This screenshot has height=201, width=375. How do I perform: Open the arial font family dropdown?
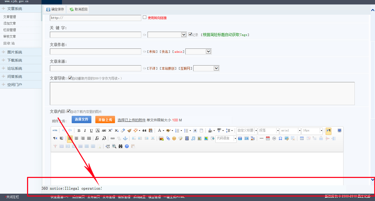(x=290, y=131)
